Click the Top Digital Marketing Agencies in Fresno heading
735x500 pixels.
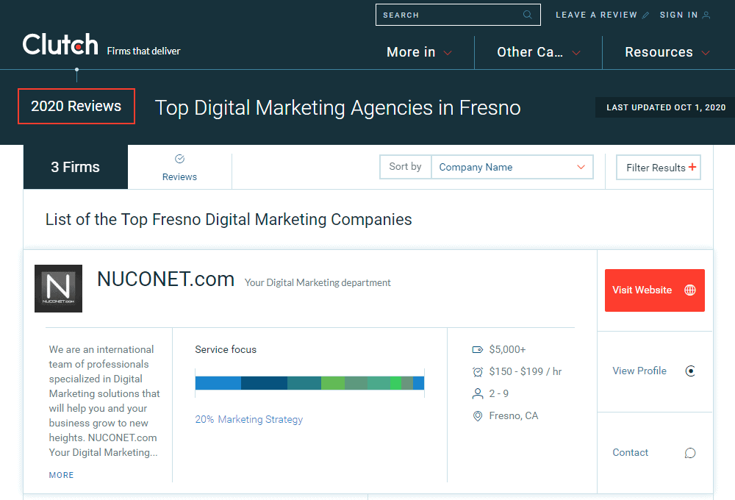point(337,107)
